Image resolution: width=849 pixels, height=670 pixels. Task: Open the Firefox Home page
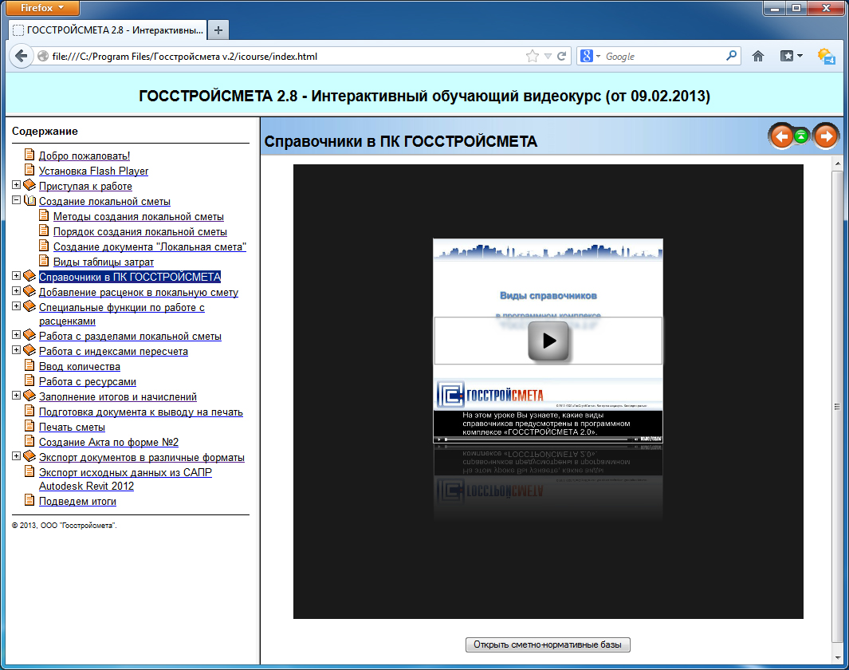pos(758,56)
